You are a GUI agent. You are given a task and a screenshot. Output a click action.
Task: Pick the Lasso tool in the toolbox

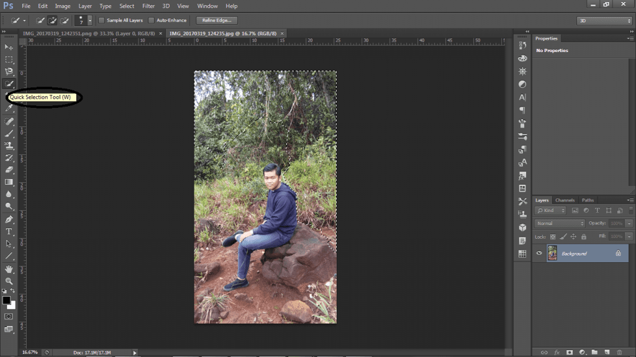point(9,71)
